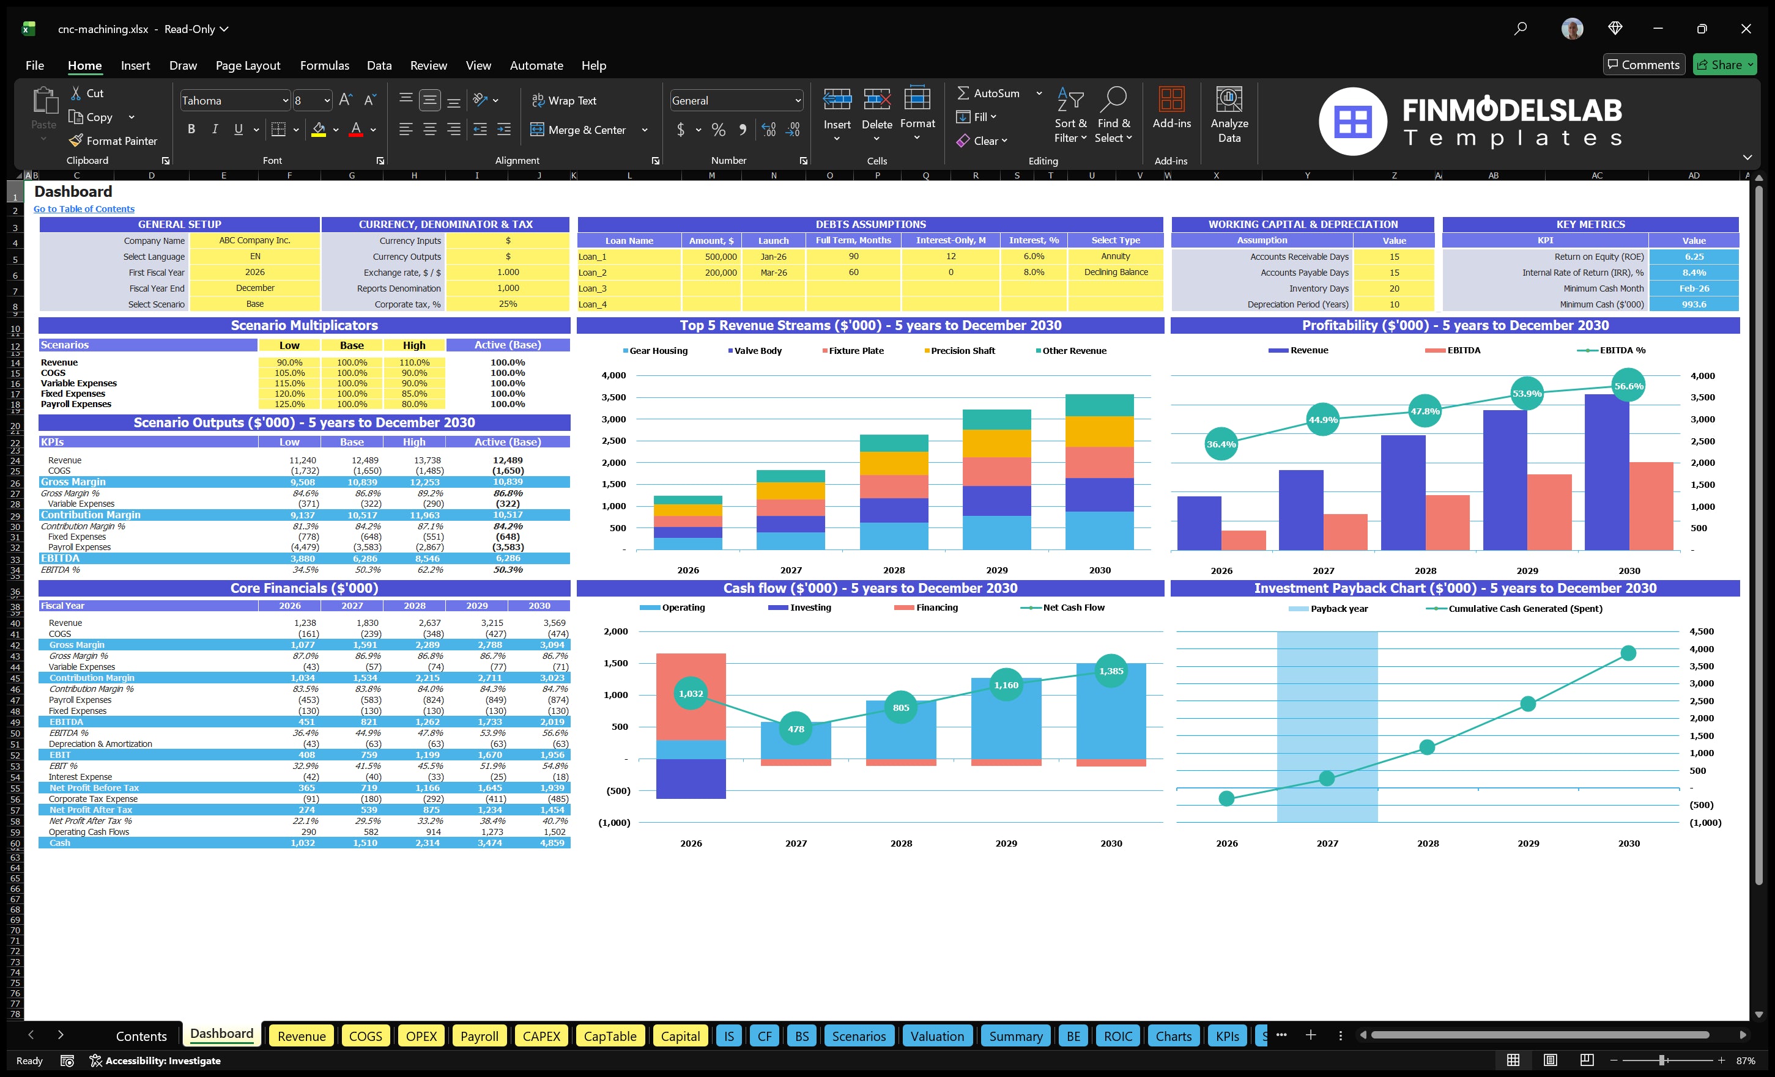Switch to Normal view in status bar

(1513, 1060)
